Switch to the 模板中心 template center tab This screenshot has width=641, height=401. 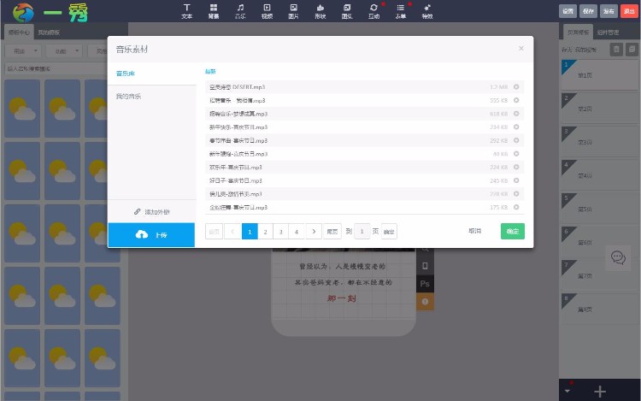pyautogui.click(x=19, y=32)
